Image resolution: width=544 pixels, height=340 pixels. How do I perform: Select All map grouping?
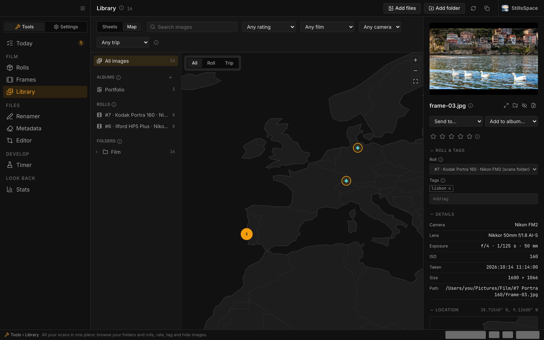[x=194, y=63]
